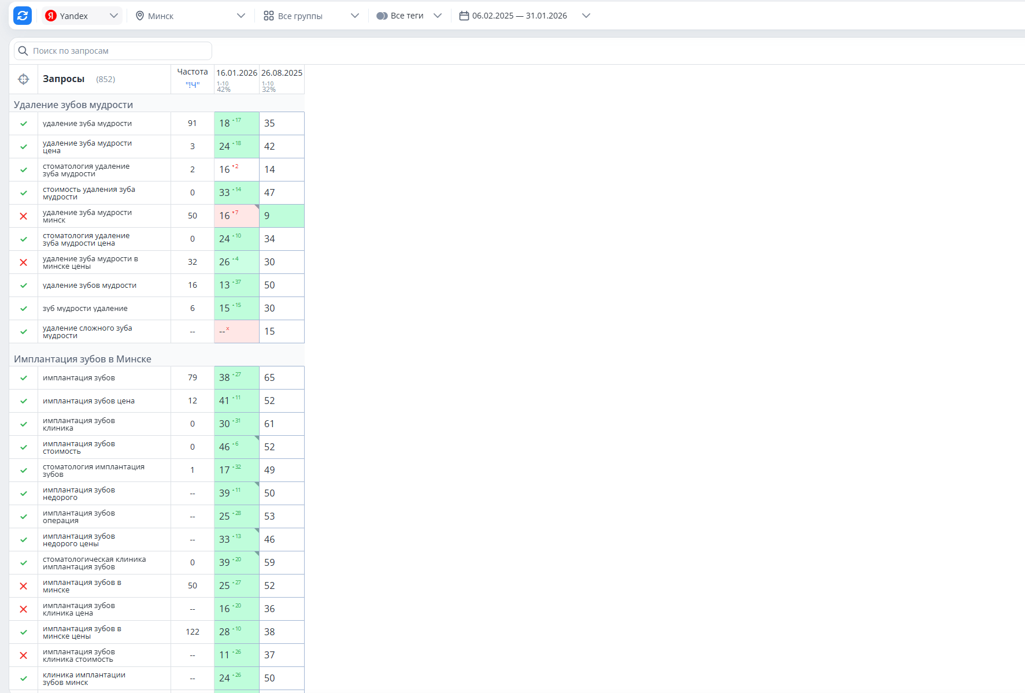Image resolution: width=1025 pixels, height=693 pixels.
Task: Click position 17 for стоматология имплантация зубов
Action: [x=236, y=470]
